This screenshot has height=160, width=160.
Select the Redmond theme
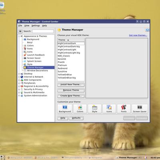point(71,68)
